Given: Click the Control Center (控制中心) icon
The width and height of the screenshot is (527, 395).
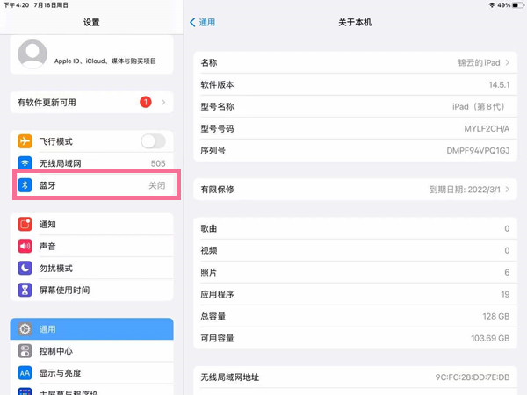Looking at the screenshot, I should coord(25,351).
